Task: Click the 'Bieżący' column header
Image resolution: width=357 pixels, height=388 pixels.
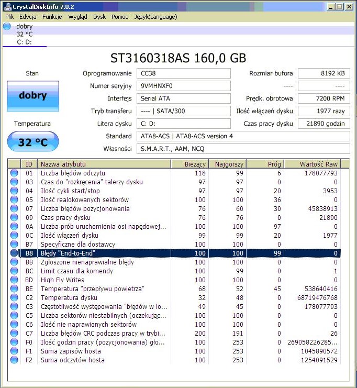Action: [190, 164]
